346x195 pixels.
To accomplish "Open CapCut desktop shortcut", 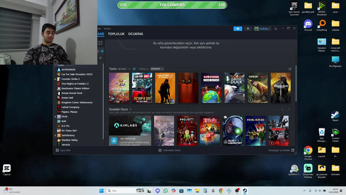I will pyautogui.click(x=7, y=170).
